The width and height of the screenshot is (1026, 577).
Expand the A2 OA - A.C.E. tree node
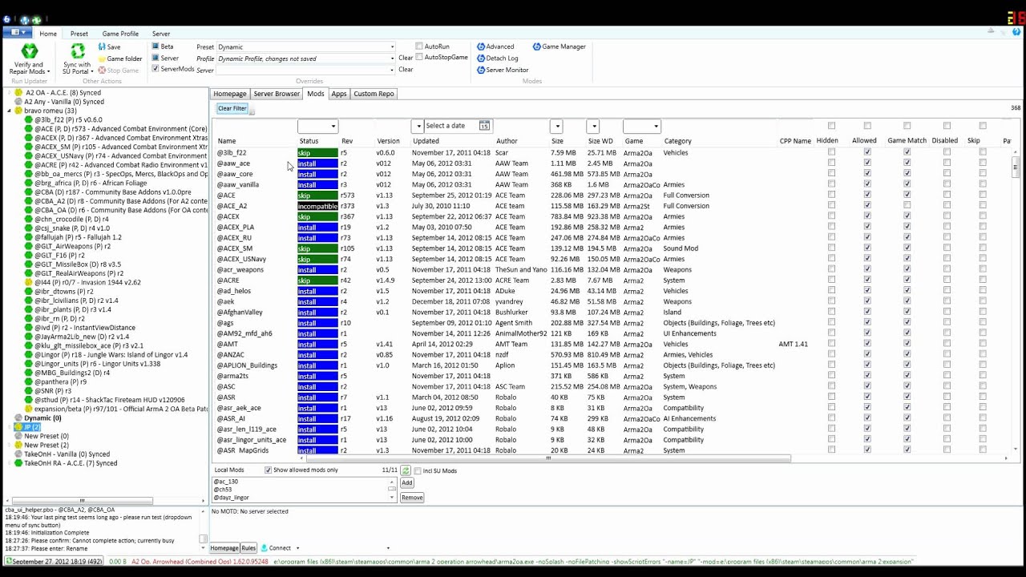click(9, 93)
